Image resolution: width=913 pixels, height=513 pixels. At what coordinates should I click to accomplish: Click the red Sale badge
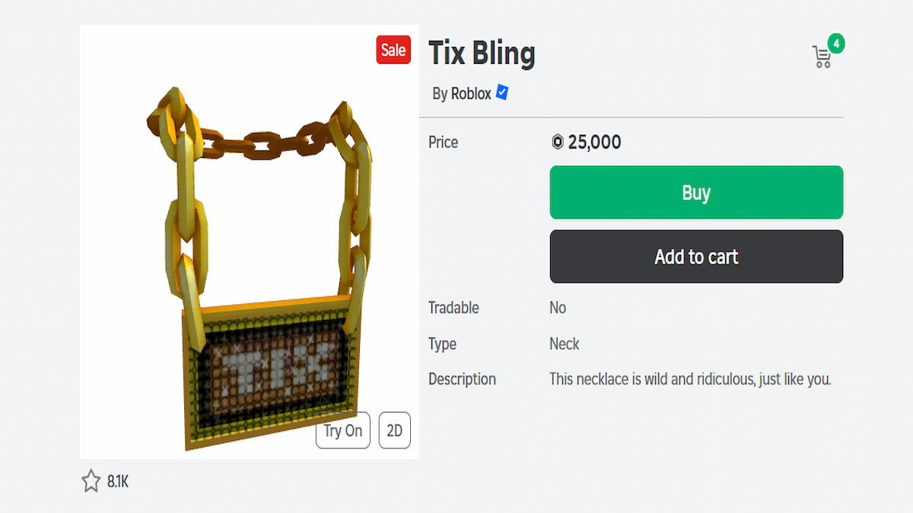click(x=393, y=50)
